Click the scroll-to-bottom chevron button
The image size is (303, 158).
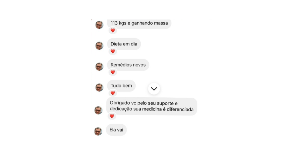point(154,89)
